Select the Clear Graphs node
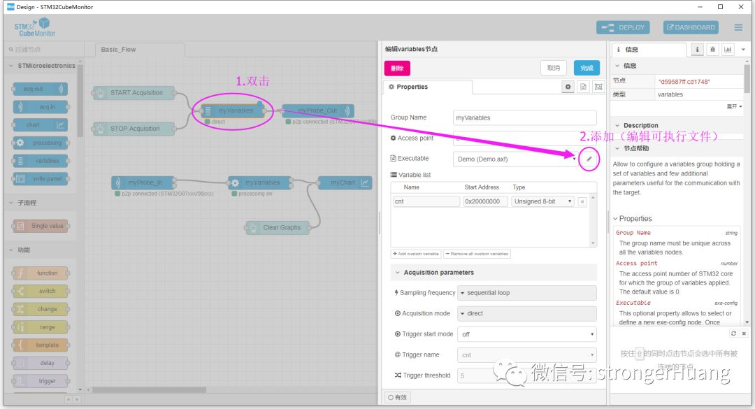The width and height of the screenshot is (755, 409). click(279, 227)
